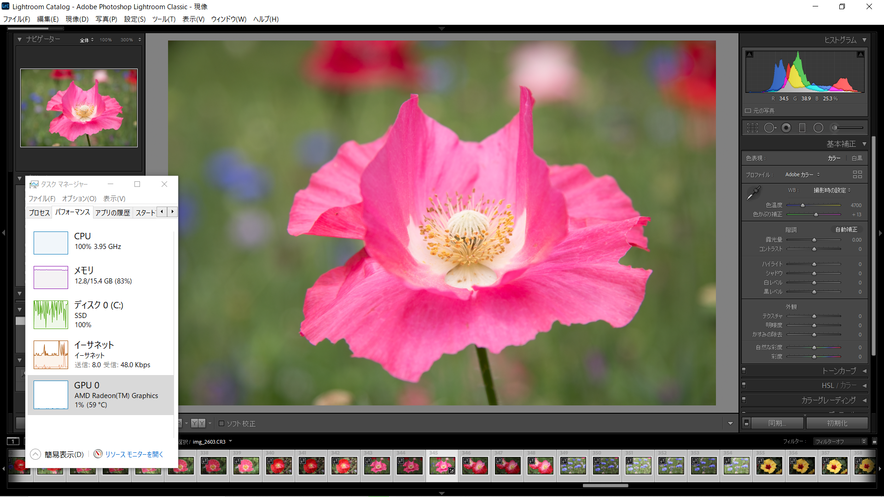884x497 pixels.
Task: Select the yellow flower thumbnail 355 in filmstrip
Action: coord(769,466)
